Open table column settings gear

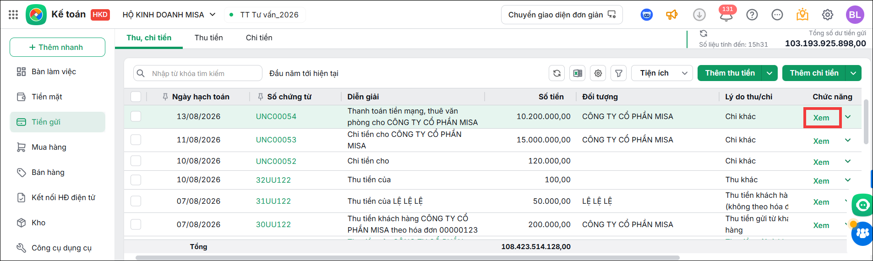[x=598, y=73]
